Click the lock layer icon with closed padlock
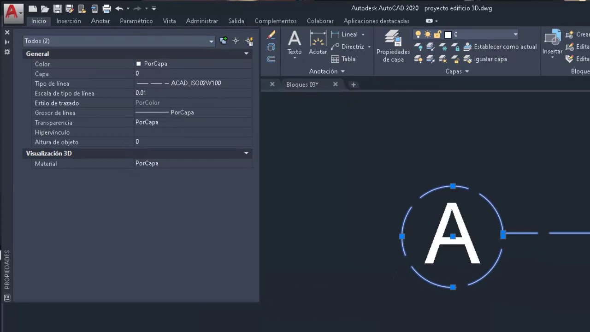The width and height of the screenshot is (590, 332). 455,47
